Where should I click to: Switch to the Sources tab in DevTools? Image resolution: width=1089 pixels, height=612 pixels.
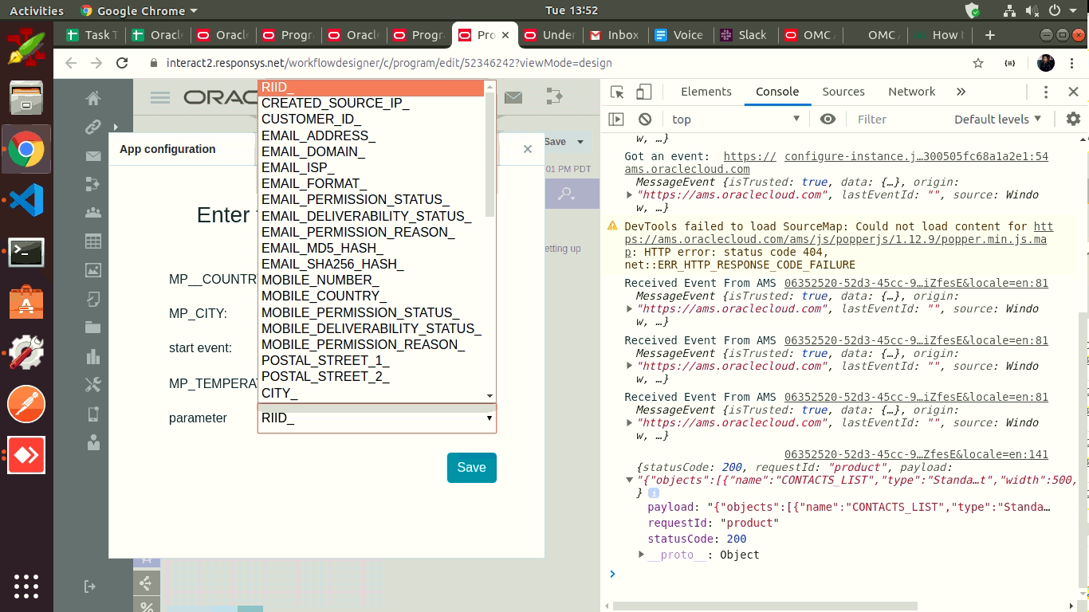pyautogui.click(x=843, y=92)
